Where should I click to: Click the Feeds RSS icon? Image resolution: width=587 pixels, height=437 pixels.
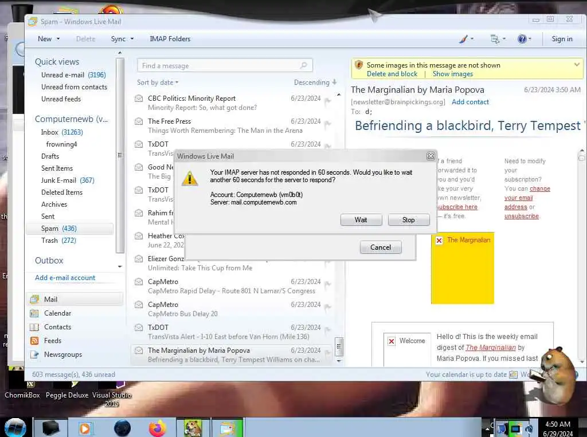(34, 340)
